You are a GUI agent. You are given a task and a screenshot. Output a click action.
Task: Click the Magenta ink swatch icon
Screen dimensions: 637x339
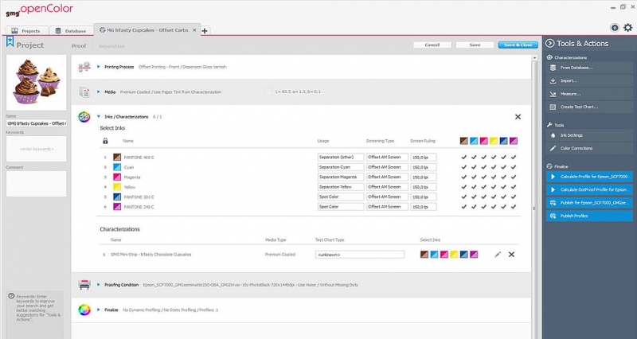click(117, 177)
